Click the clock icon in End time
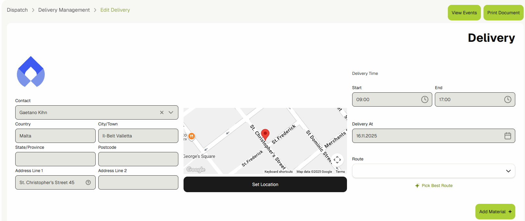This screenshot has height=221, width=525. tap(507, 99)
